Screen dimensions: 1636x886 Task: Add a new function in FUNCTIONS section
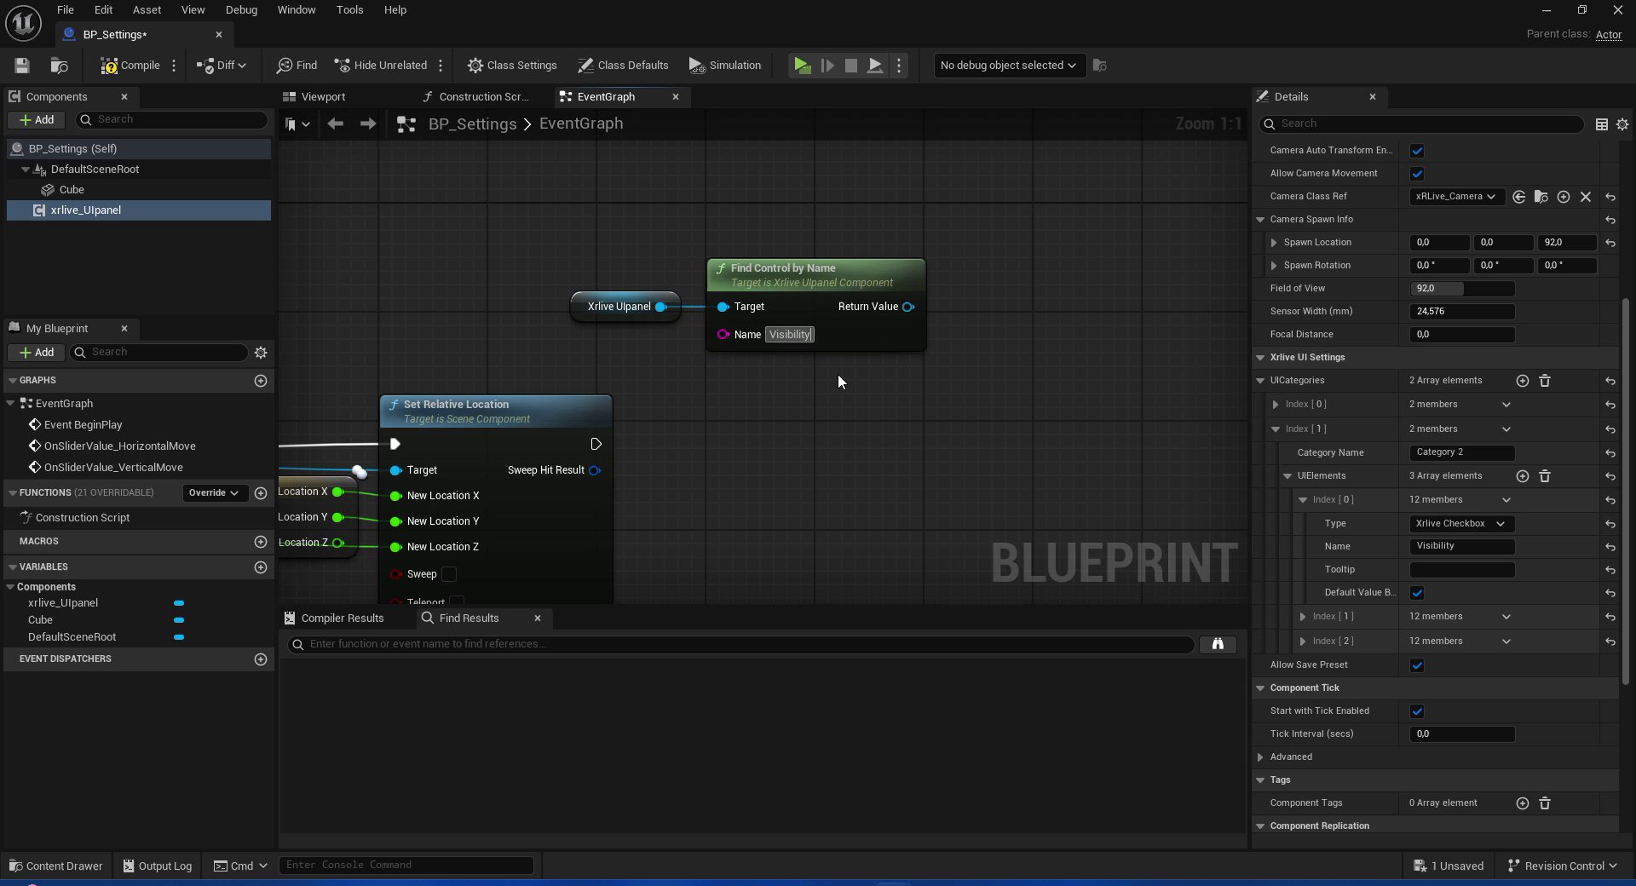(261, 493)
